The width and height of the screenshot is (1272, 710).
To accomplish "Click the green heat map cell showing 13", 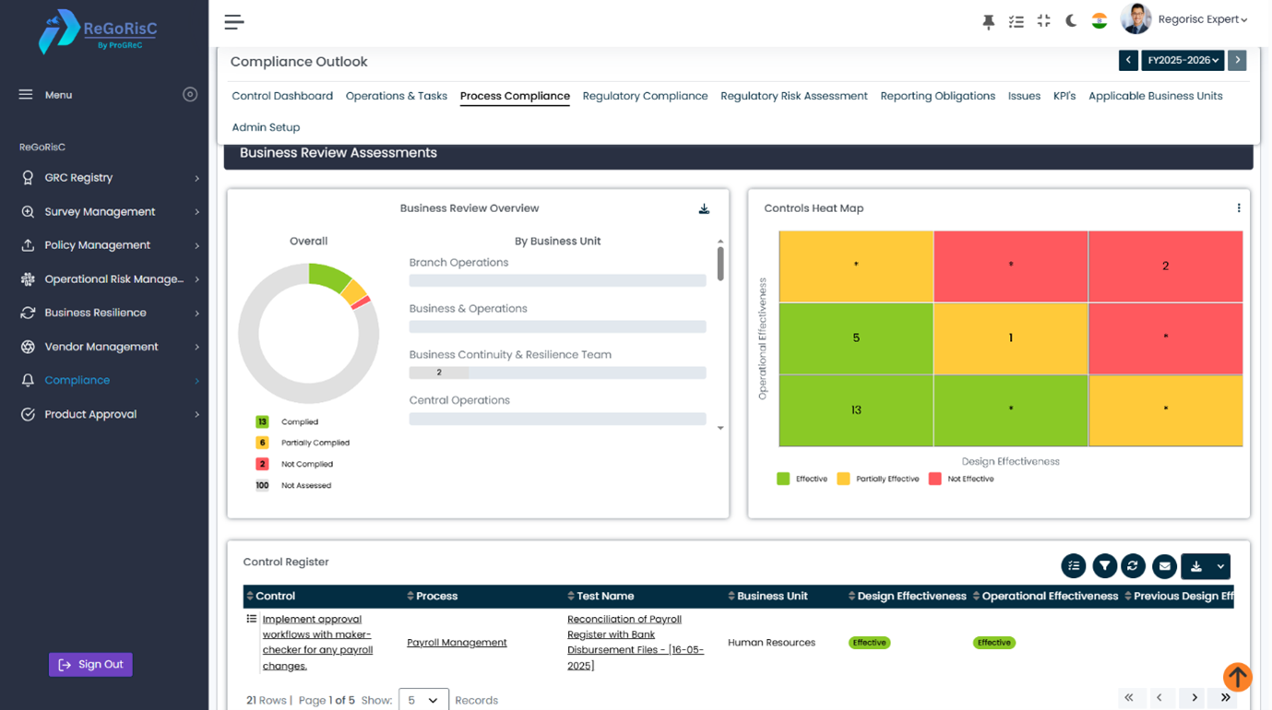I will pyautogui.click(x=855, y=410).
